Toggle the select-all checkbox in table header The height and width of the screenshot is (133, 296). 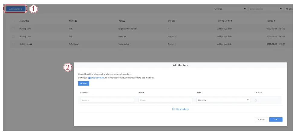click(x=13, y=21)
